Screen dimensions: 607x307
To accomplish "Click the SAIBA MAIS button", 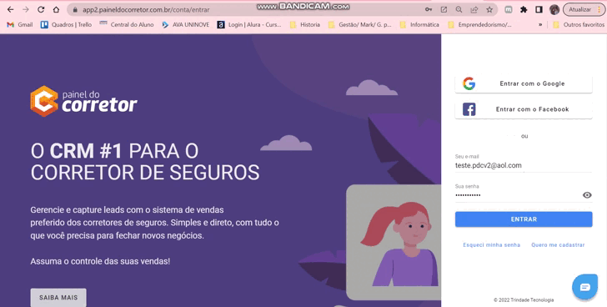I will 58,298.
